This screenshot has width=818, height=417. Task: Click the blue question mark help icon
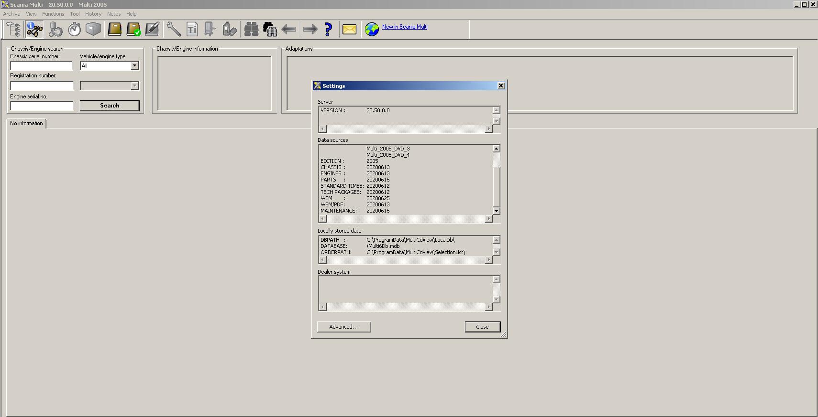click(x=328, y=29)
